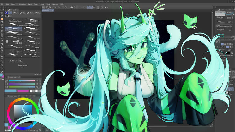
Task: Select the Lasso selection tool
Action: (x=2, y=38)
